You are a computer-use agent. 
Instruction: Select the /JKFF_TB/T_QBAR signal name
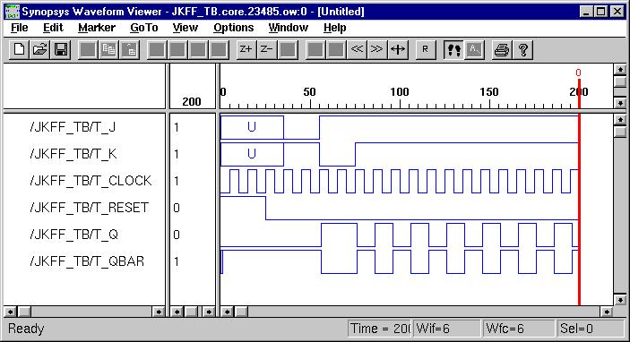[x=87, y=261]
